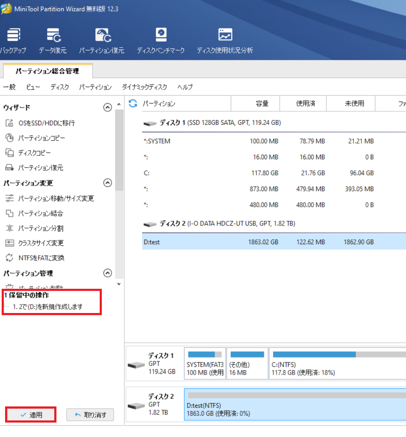Open ディスク使用状況分析 (Space Analyzer)
This screenshot has width=406, height=437.
click(225, 40)
